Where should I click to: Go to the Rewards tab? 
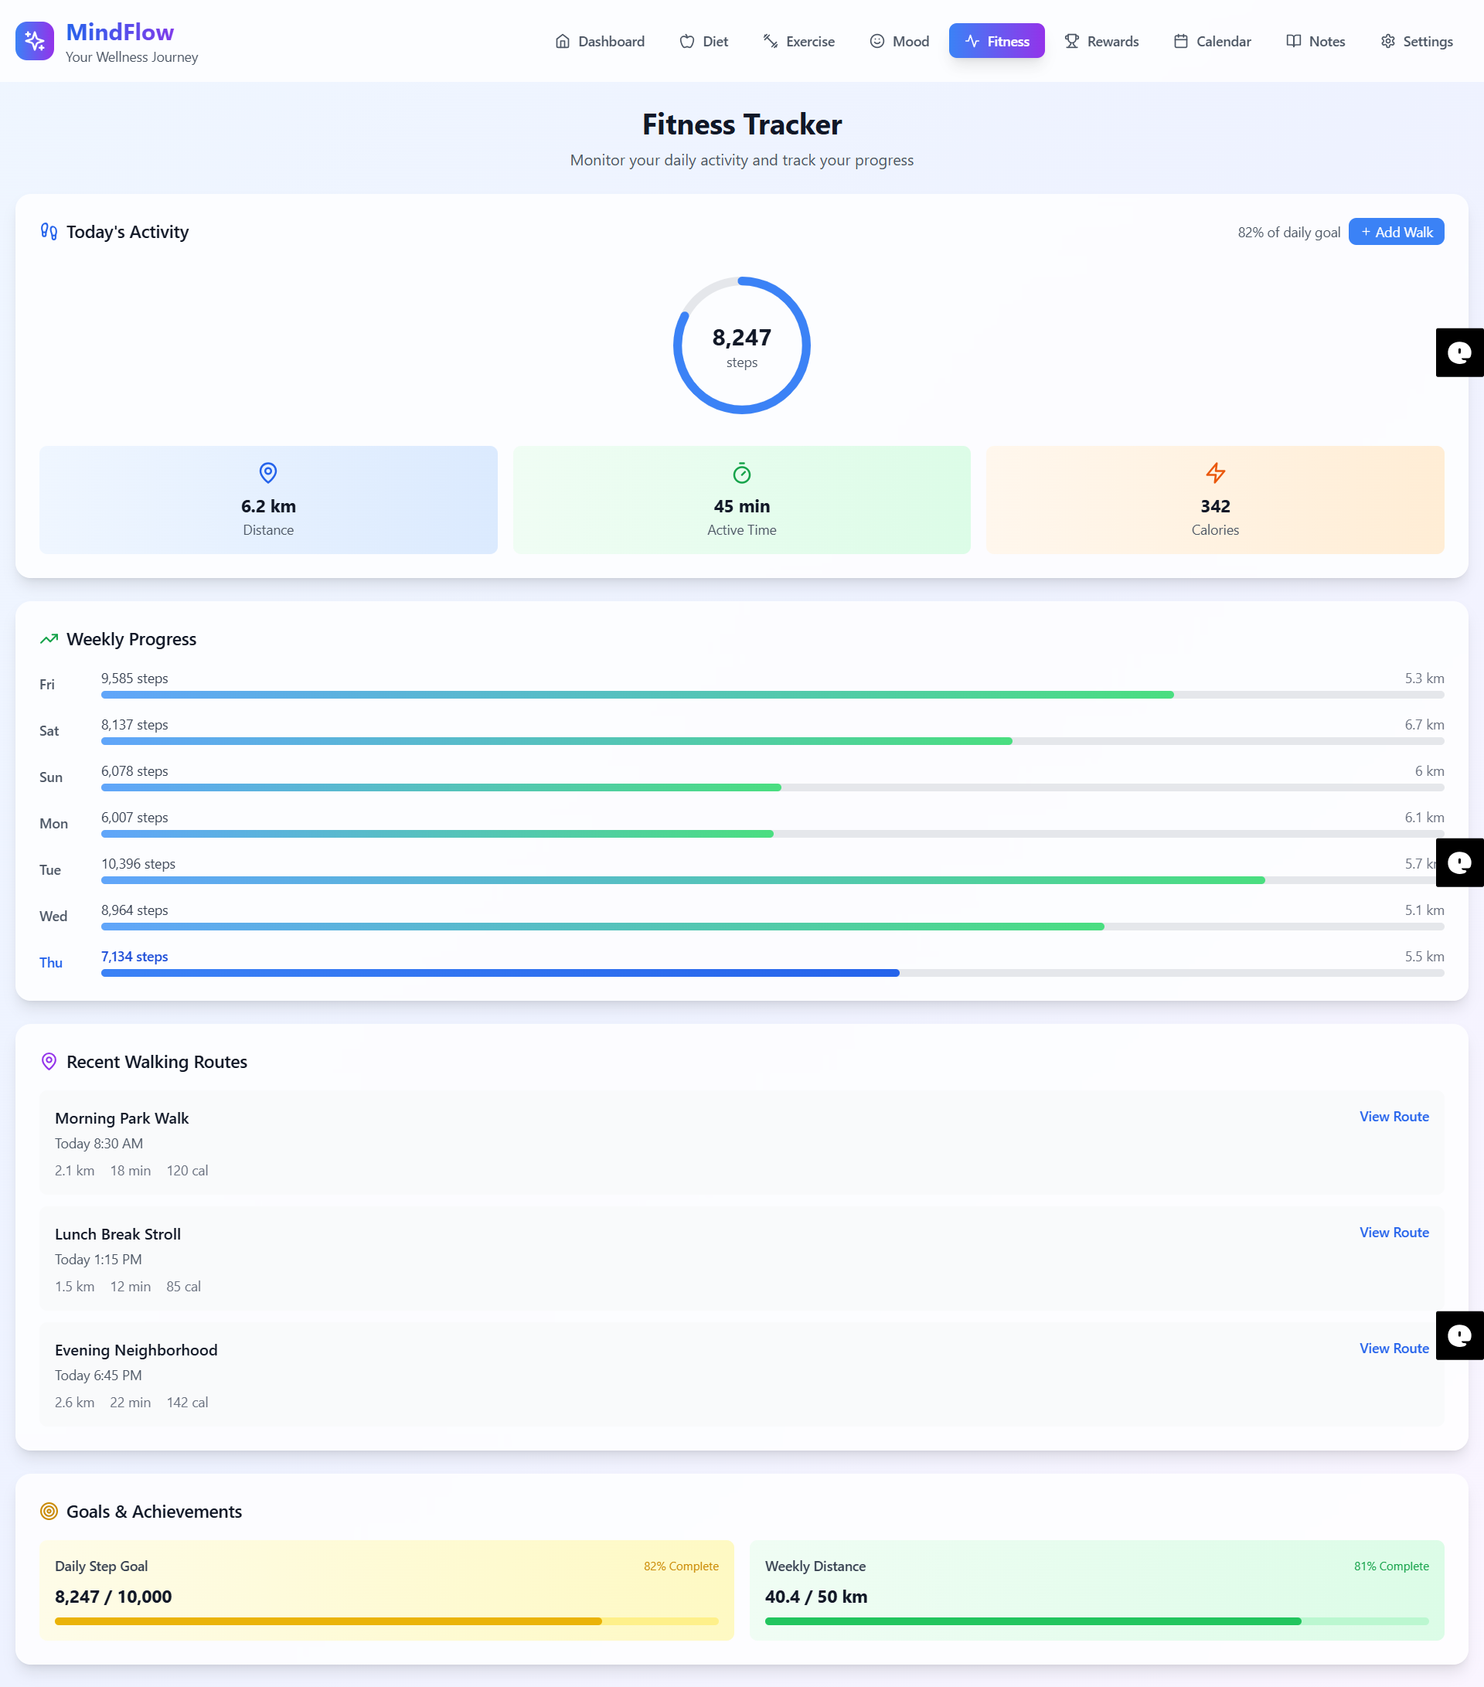pyautogui.click(x=1101, y=41)
